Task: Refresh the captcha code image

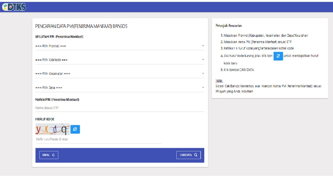Action: [75, 129]
